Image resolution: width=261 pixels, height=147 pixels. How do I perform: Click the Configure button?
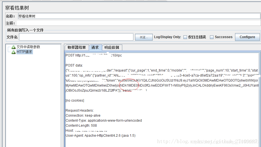point(247,37)
